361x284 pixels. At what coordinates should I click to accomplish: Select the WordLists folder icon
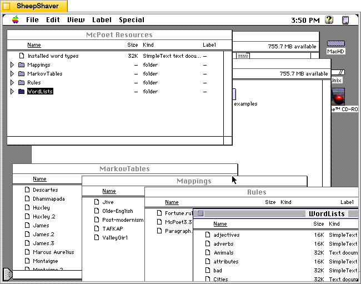pos(21,92)
